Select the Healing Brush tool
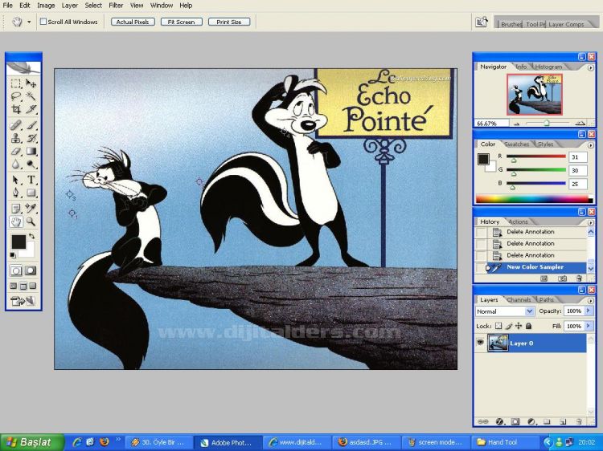Image resolution: width=603 pixels, height=451 pixels. tap(16, 124)
